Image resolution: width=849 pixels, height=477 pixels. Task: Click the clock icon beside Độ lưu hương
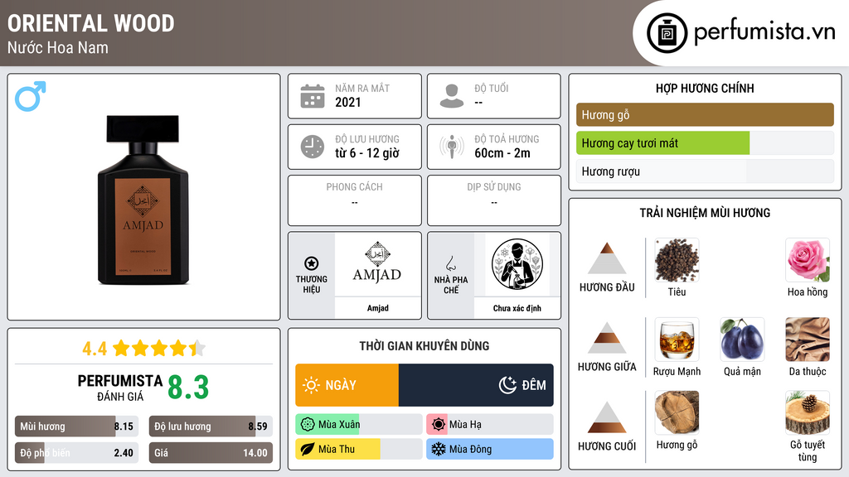(313, 147)
